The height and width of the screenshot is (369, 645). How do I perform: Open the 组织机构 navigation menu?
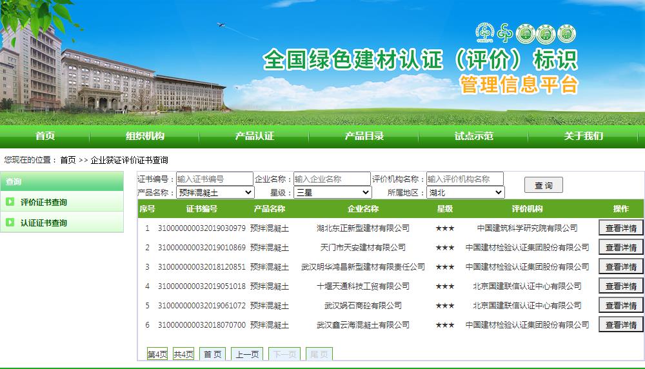click(145, 135)
